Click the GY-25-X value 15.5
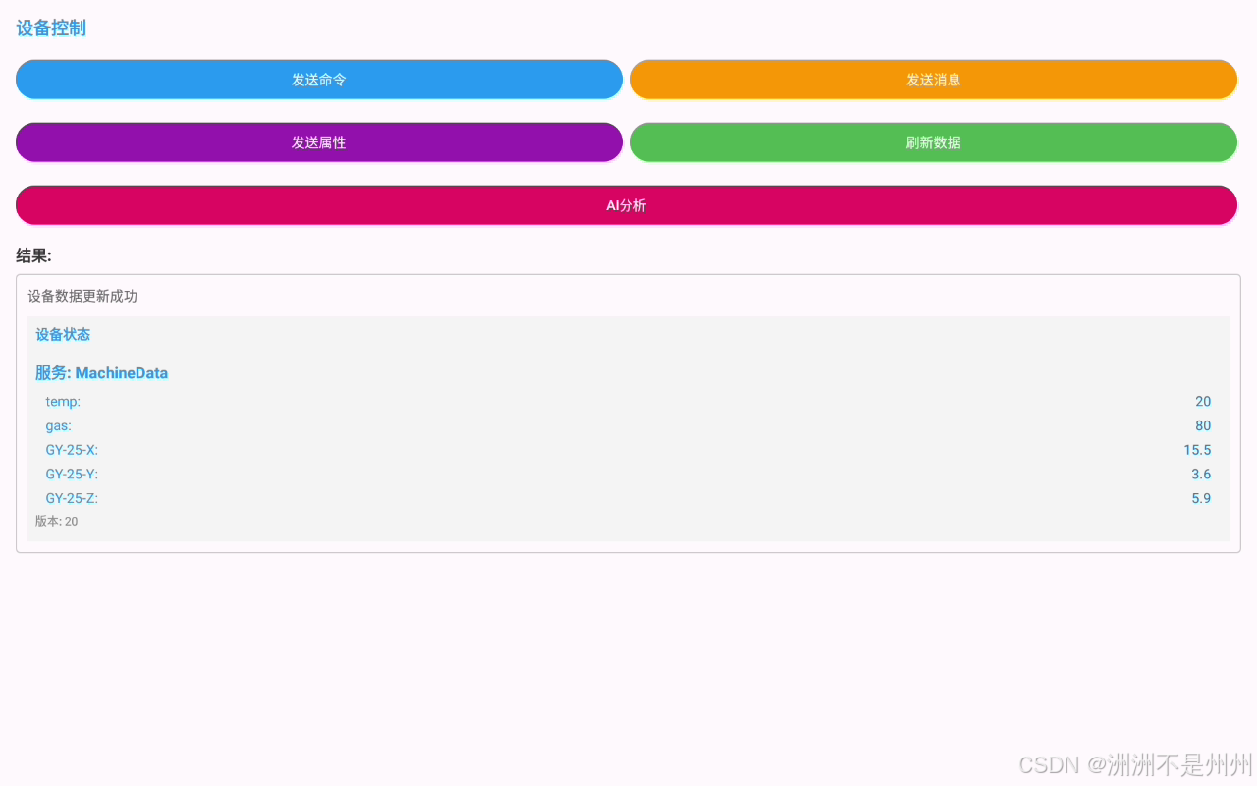1257x786 pixels. (x=1197, y=450)
